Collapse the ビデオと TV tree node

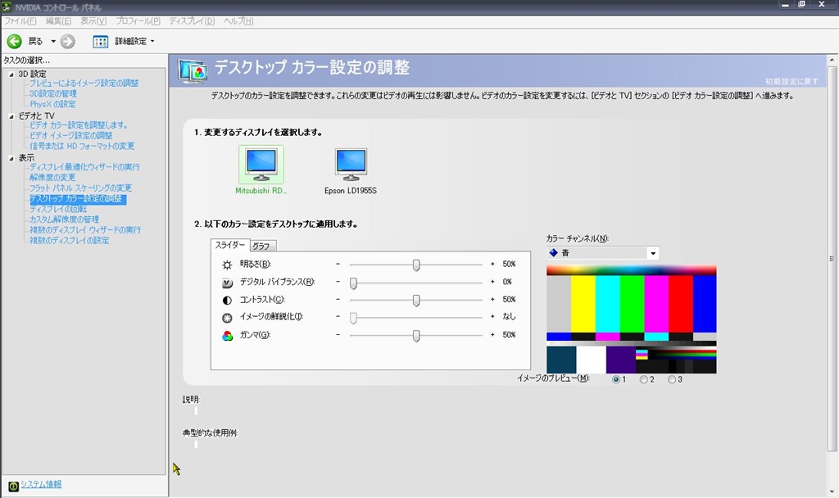pos(11,116)
